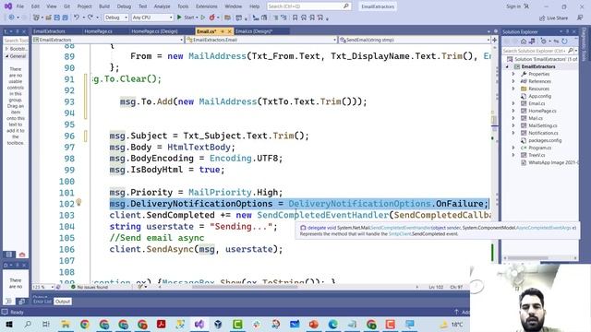Click the Windows taskbar search icon

pos(28,324)
